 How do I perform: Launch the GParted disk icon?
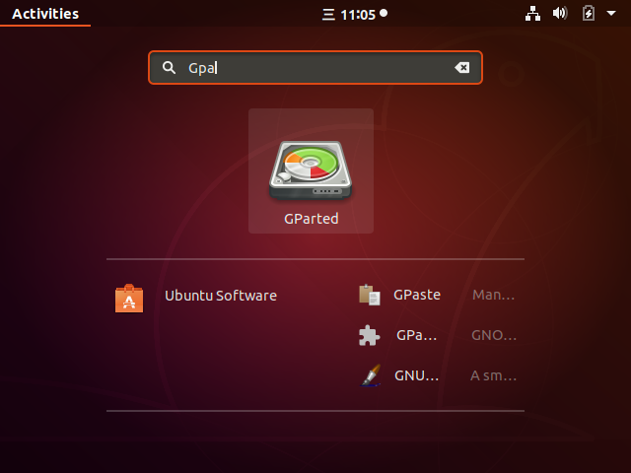click(311, 170)
